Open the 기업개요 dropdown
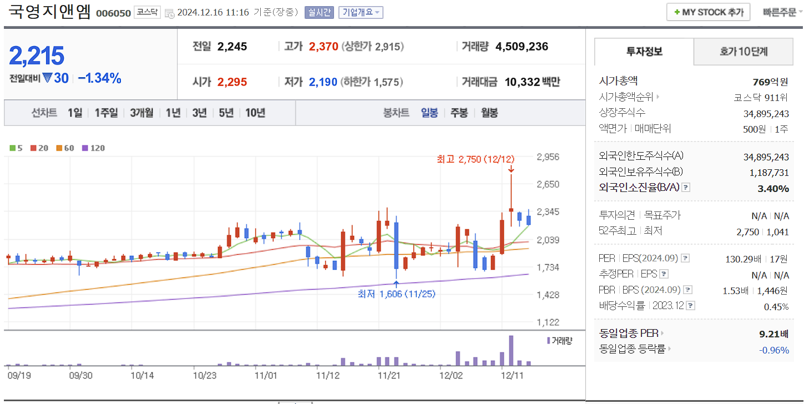The height and width of the screenshot is (404, 804). pos(361,12)
